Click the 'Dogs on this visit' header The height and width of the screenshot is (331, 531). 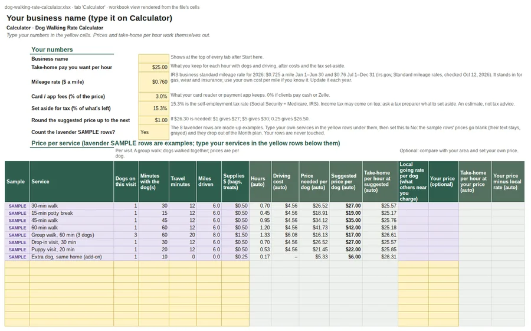tap(126, 182)
